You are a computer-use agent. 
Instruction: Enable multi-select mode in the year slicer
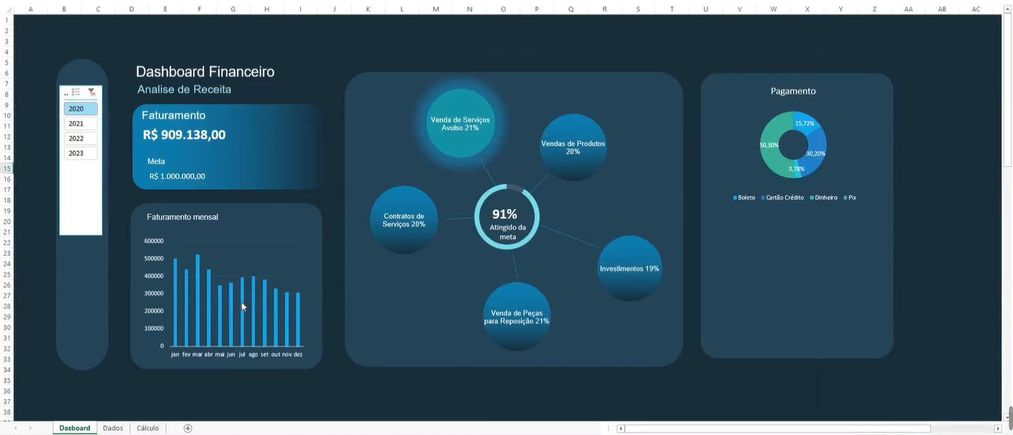pyautogui.click(x=75, y=92)
